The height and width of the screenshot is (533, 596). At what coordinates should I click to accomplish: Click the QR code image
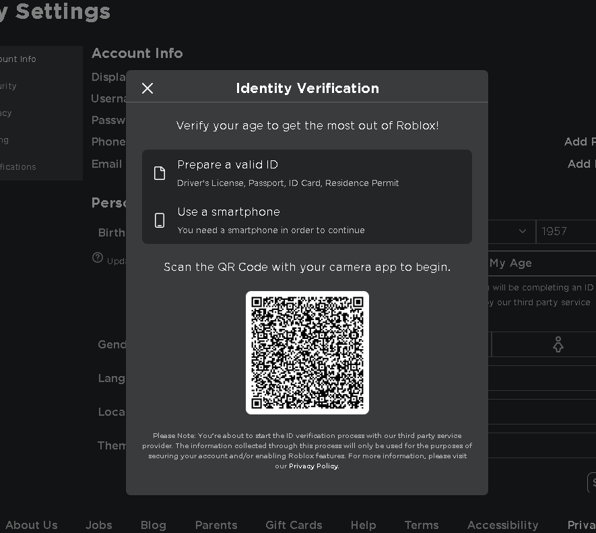pyautogui.click(x=307, y=352)
